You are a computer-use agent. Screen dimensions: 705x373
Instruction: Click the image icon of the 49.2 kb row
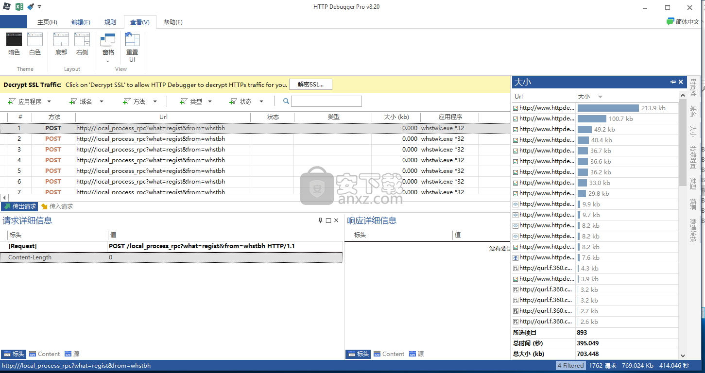(x=516, y=129)
